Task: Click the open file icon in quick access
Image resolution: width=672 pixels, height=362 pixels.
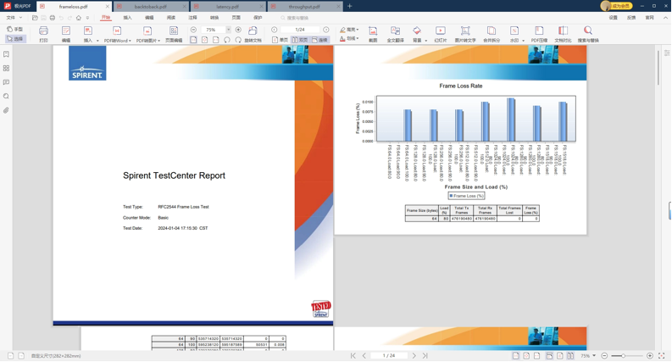Action: coord(35,18)
